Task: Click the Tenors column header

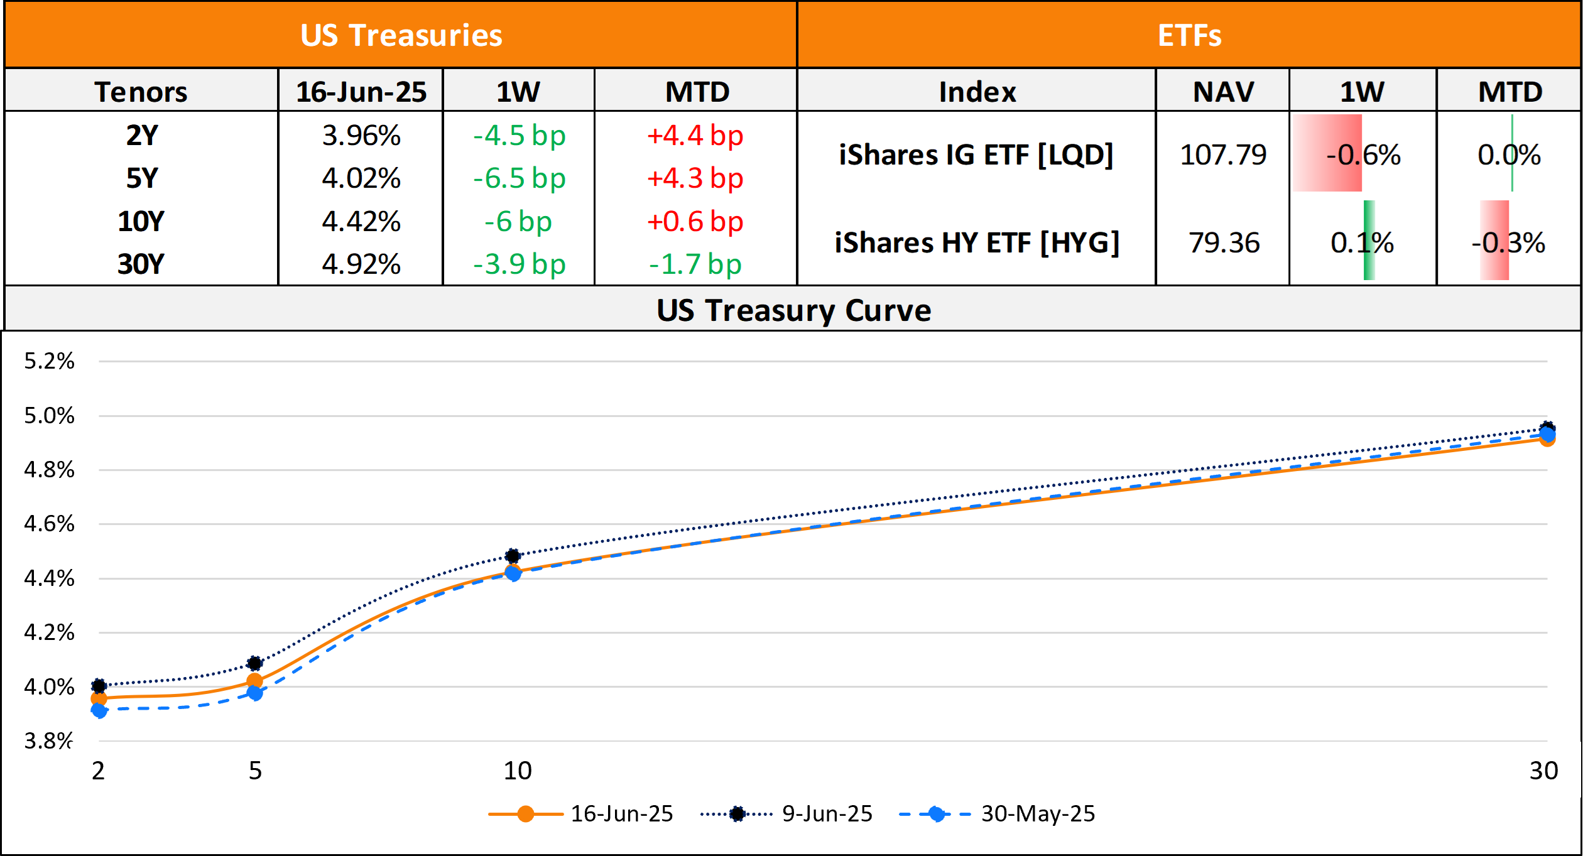Action: pos(141,92)
